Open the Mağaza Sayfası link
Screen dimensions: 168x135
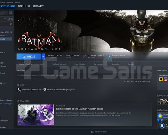point(26,64)
